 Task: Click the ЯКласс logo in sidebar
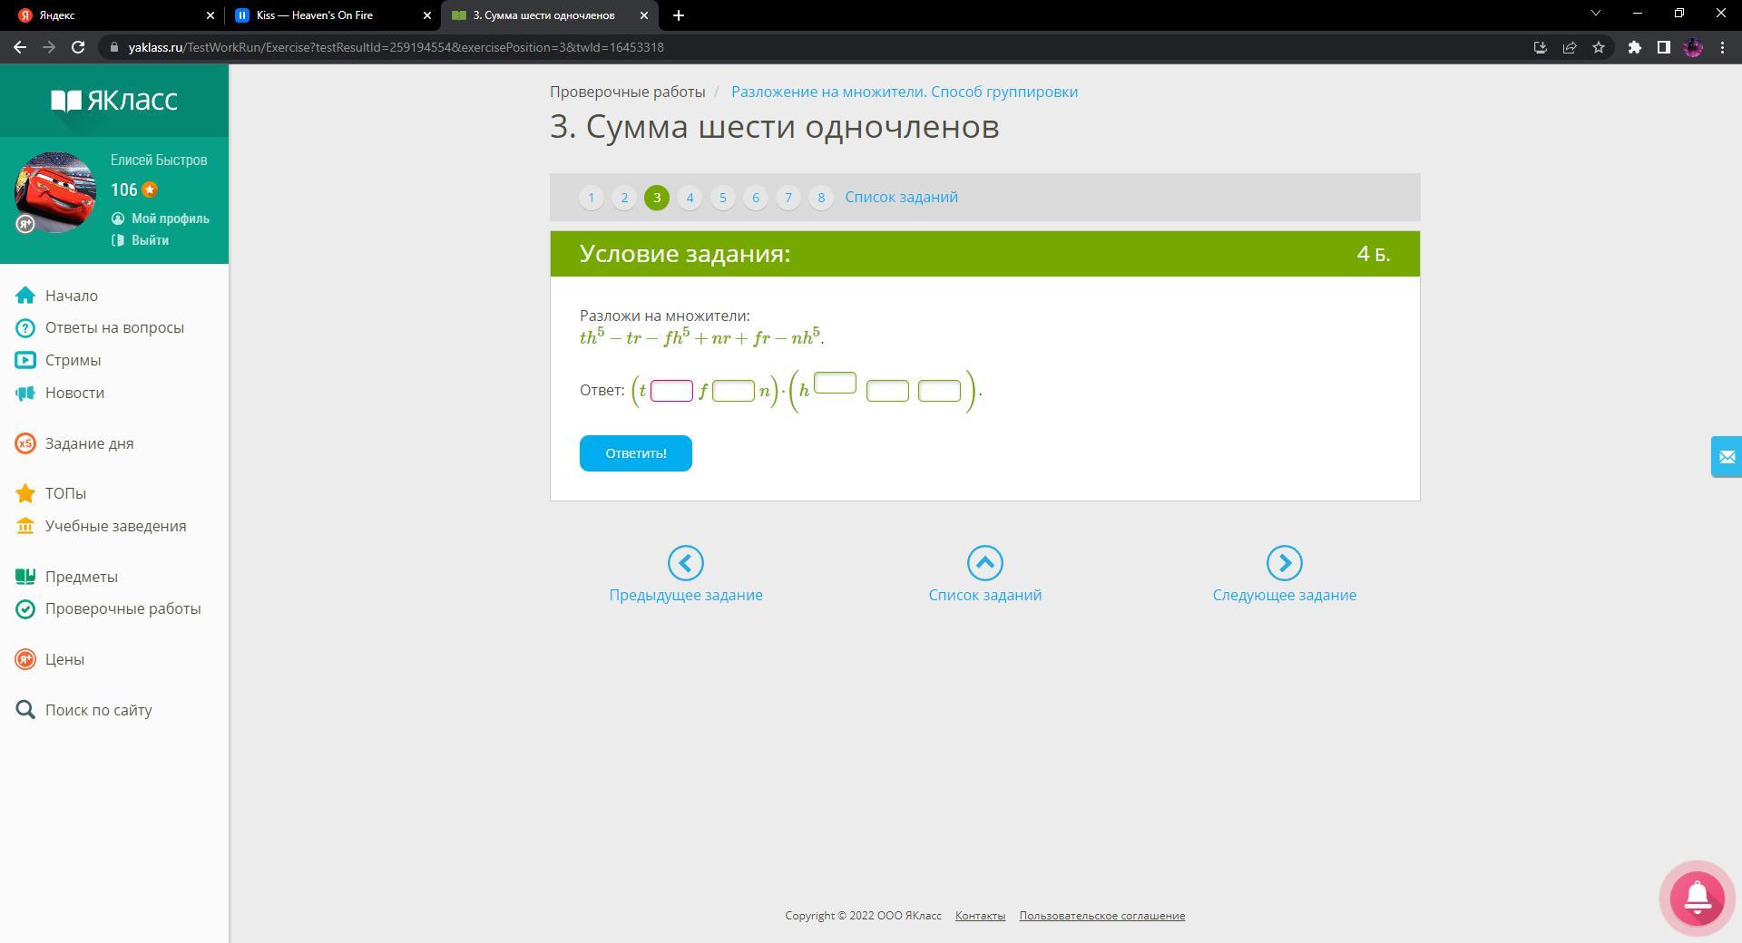pos(113,100)
